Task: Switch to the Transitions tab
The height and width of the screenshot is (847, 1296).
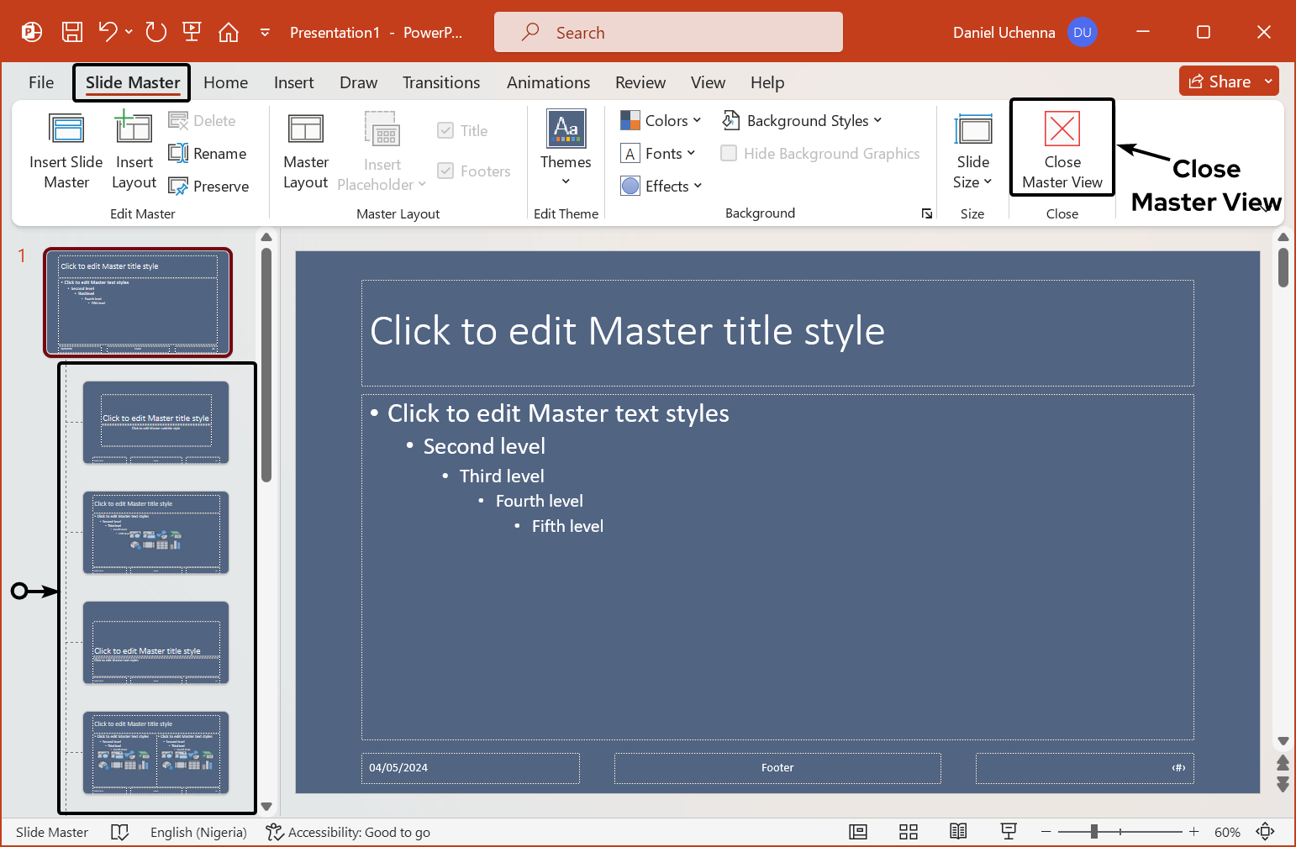Action: coord(440,82)
